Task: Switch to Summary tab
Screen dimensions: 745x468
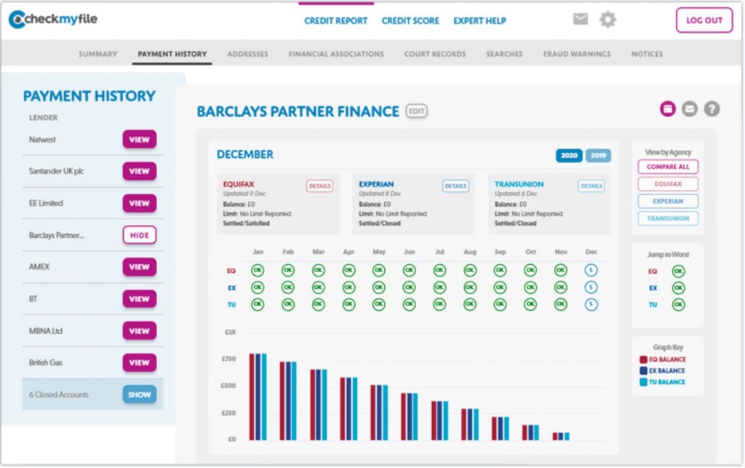Action: click(x=98, y=54)
